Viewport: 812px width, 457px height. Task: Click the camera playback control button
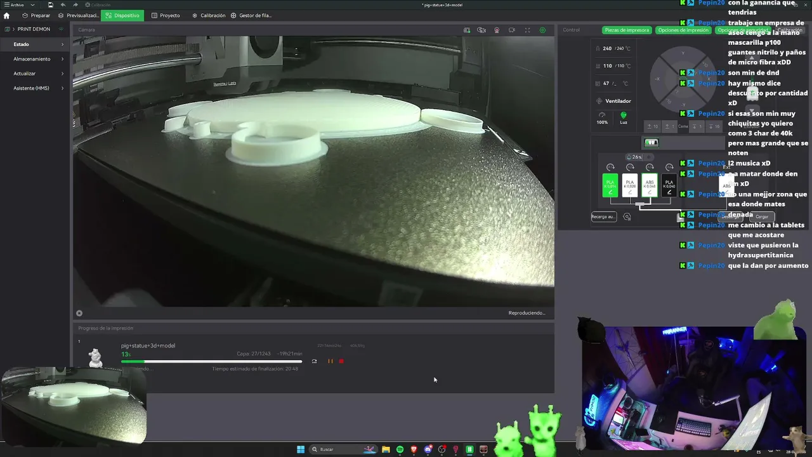click(79, 313)
